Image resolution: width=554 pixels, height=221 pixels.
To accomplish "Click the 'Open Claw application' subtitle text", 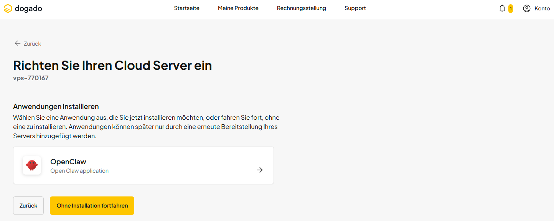I will click(x=79, y=171).
